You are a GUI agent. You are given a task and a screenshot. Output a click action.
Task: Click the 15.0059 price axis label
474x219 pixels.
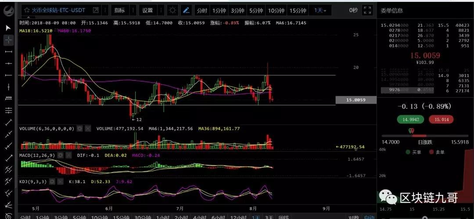pos(356,100)
